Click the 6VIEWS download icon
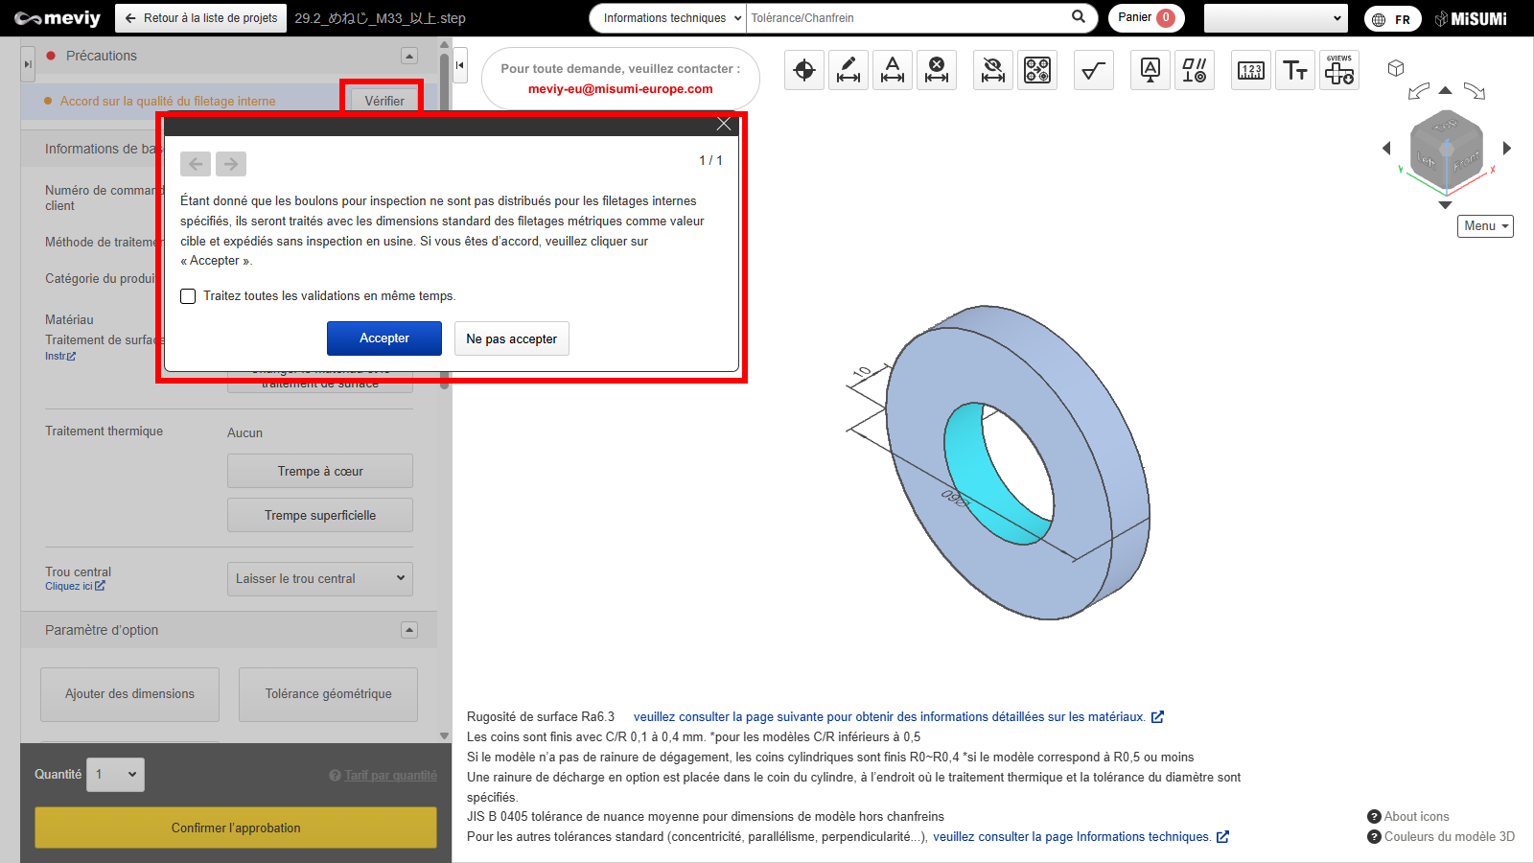Viewport: 1534px width, 863px height. (x=1338, y=70)
